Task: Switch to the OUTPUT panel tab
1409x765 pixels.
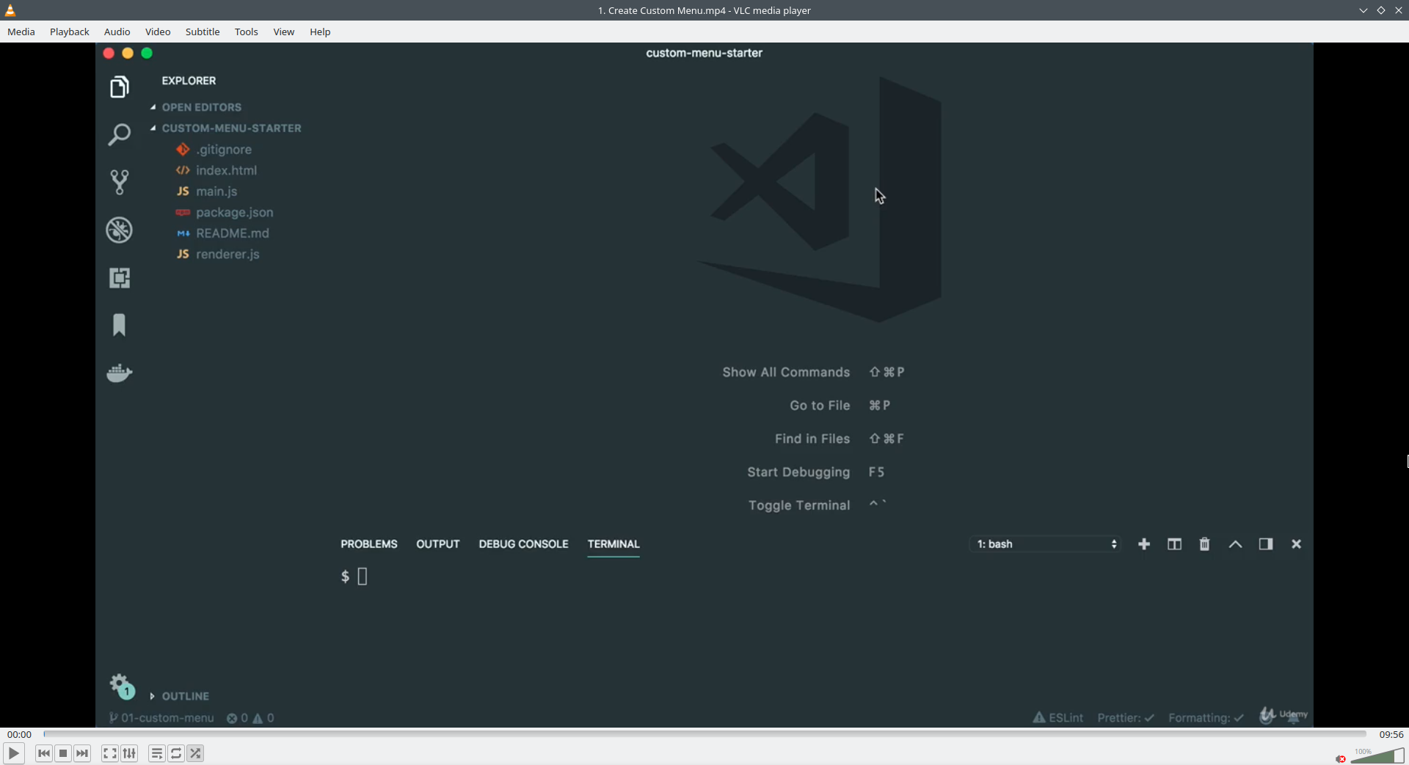Action: point(438,544)
